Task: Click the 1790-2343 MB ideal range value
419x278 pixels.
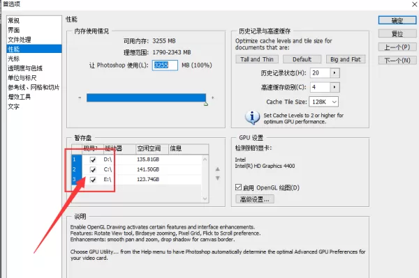Action: pos(172,52)
